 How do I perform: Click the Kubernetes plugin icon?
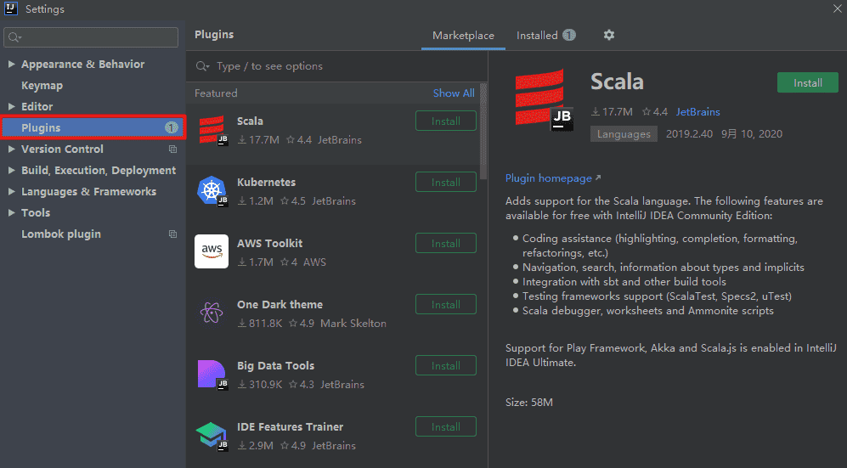click(212, 191)
